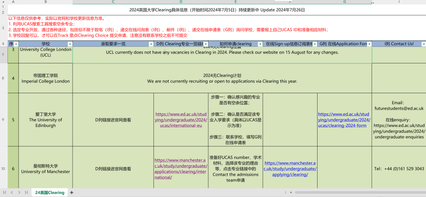Select 帝国理工学院 Imperial College London cell

coord(46,78)
